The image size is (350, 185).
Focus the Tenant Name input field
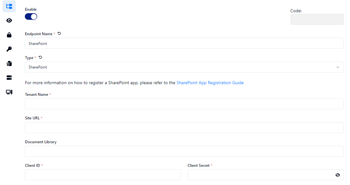pos(184,104)
